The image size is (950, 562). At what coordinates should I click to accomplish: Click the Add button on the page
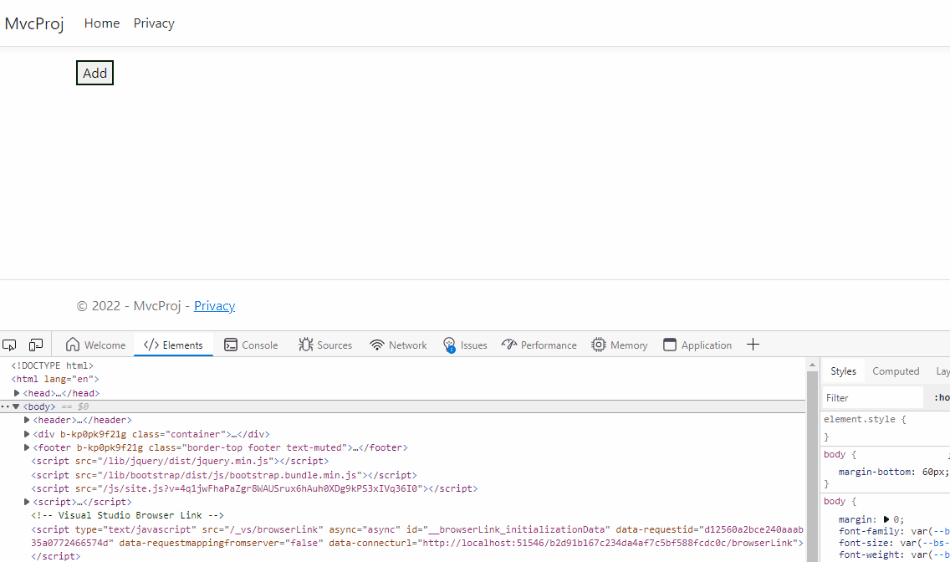point(94,73)
